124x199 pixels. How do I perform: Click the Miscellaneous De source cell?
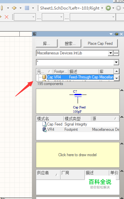pyautogui.click(x=106, y=129)
